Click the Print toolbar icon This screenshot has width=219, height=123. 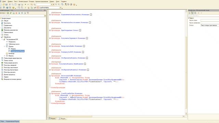(19, 4)
